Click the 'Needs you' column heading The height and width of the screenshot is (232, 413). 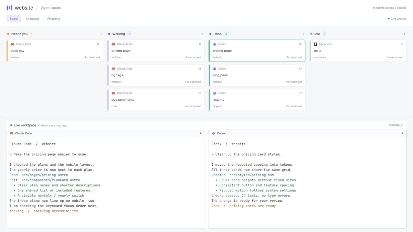19,34
